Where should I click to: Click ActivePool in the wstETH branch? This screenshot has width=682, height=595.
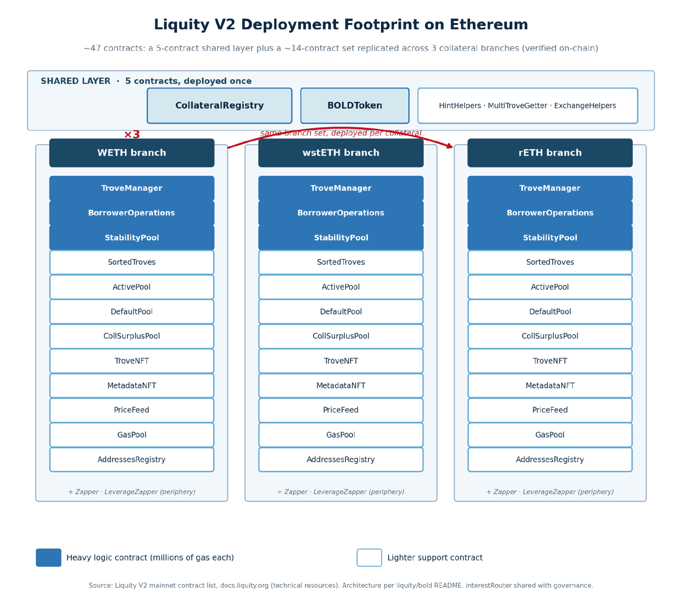tap(341, 287)
